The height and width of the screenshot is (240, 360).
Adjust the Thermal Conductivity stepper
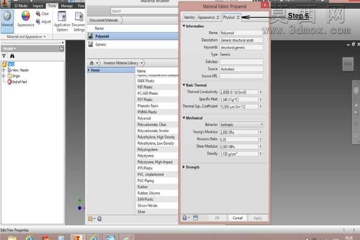(x=260, y=92)
